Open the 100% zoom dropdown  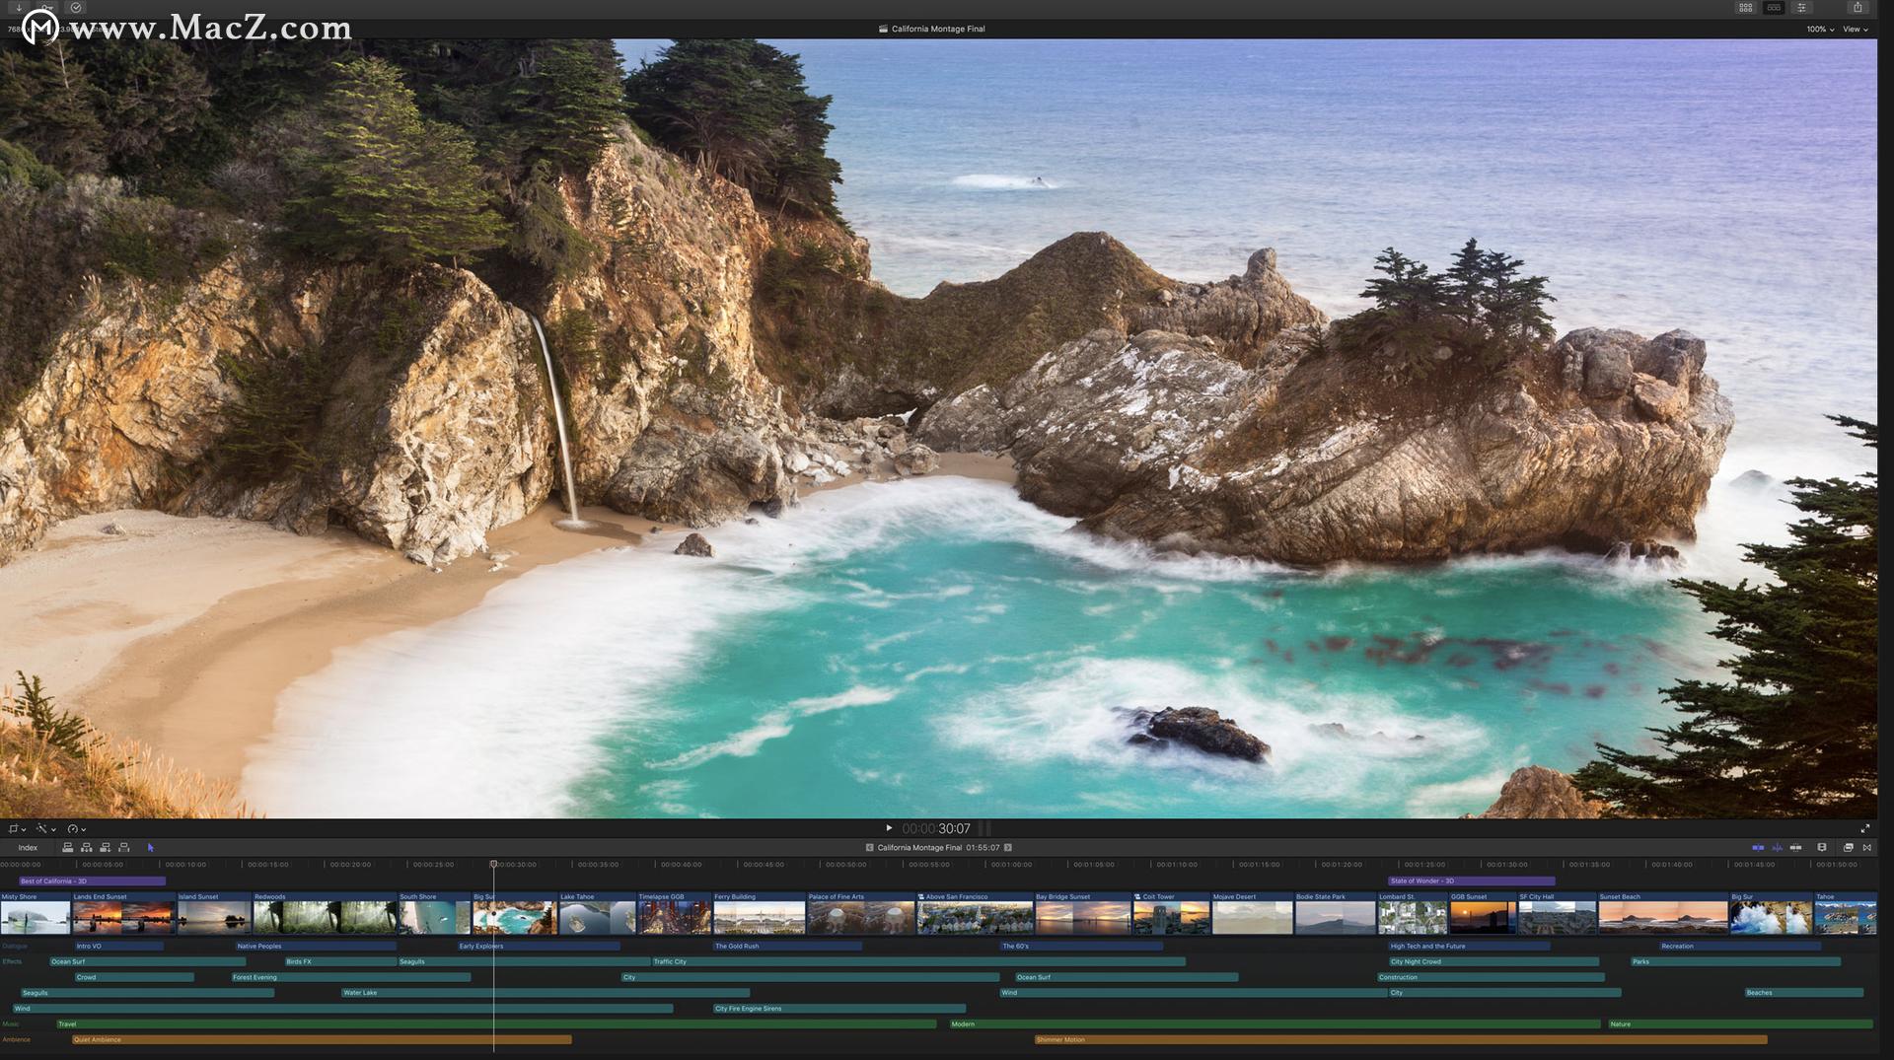tap(1820, 30)
